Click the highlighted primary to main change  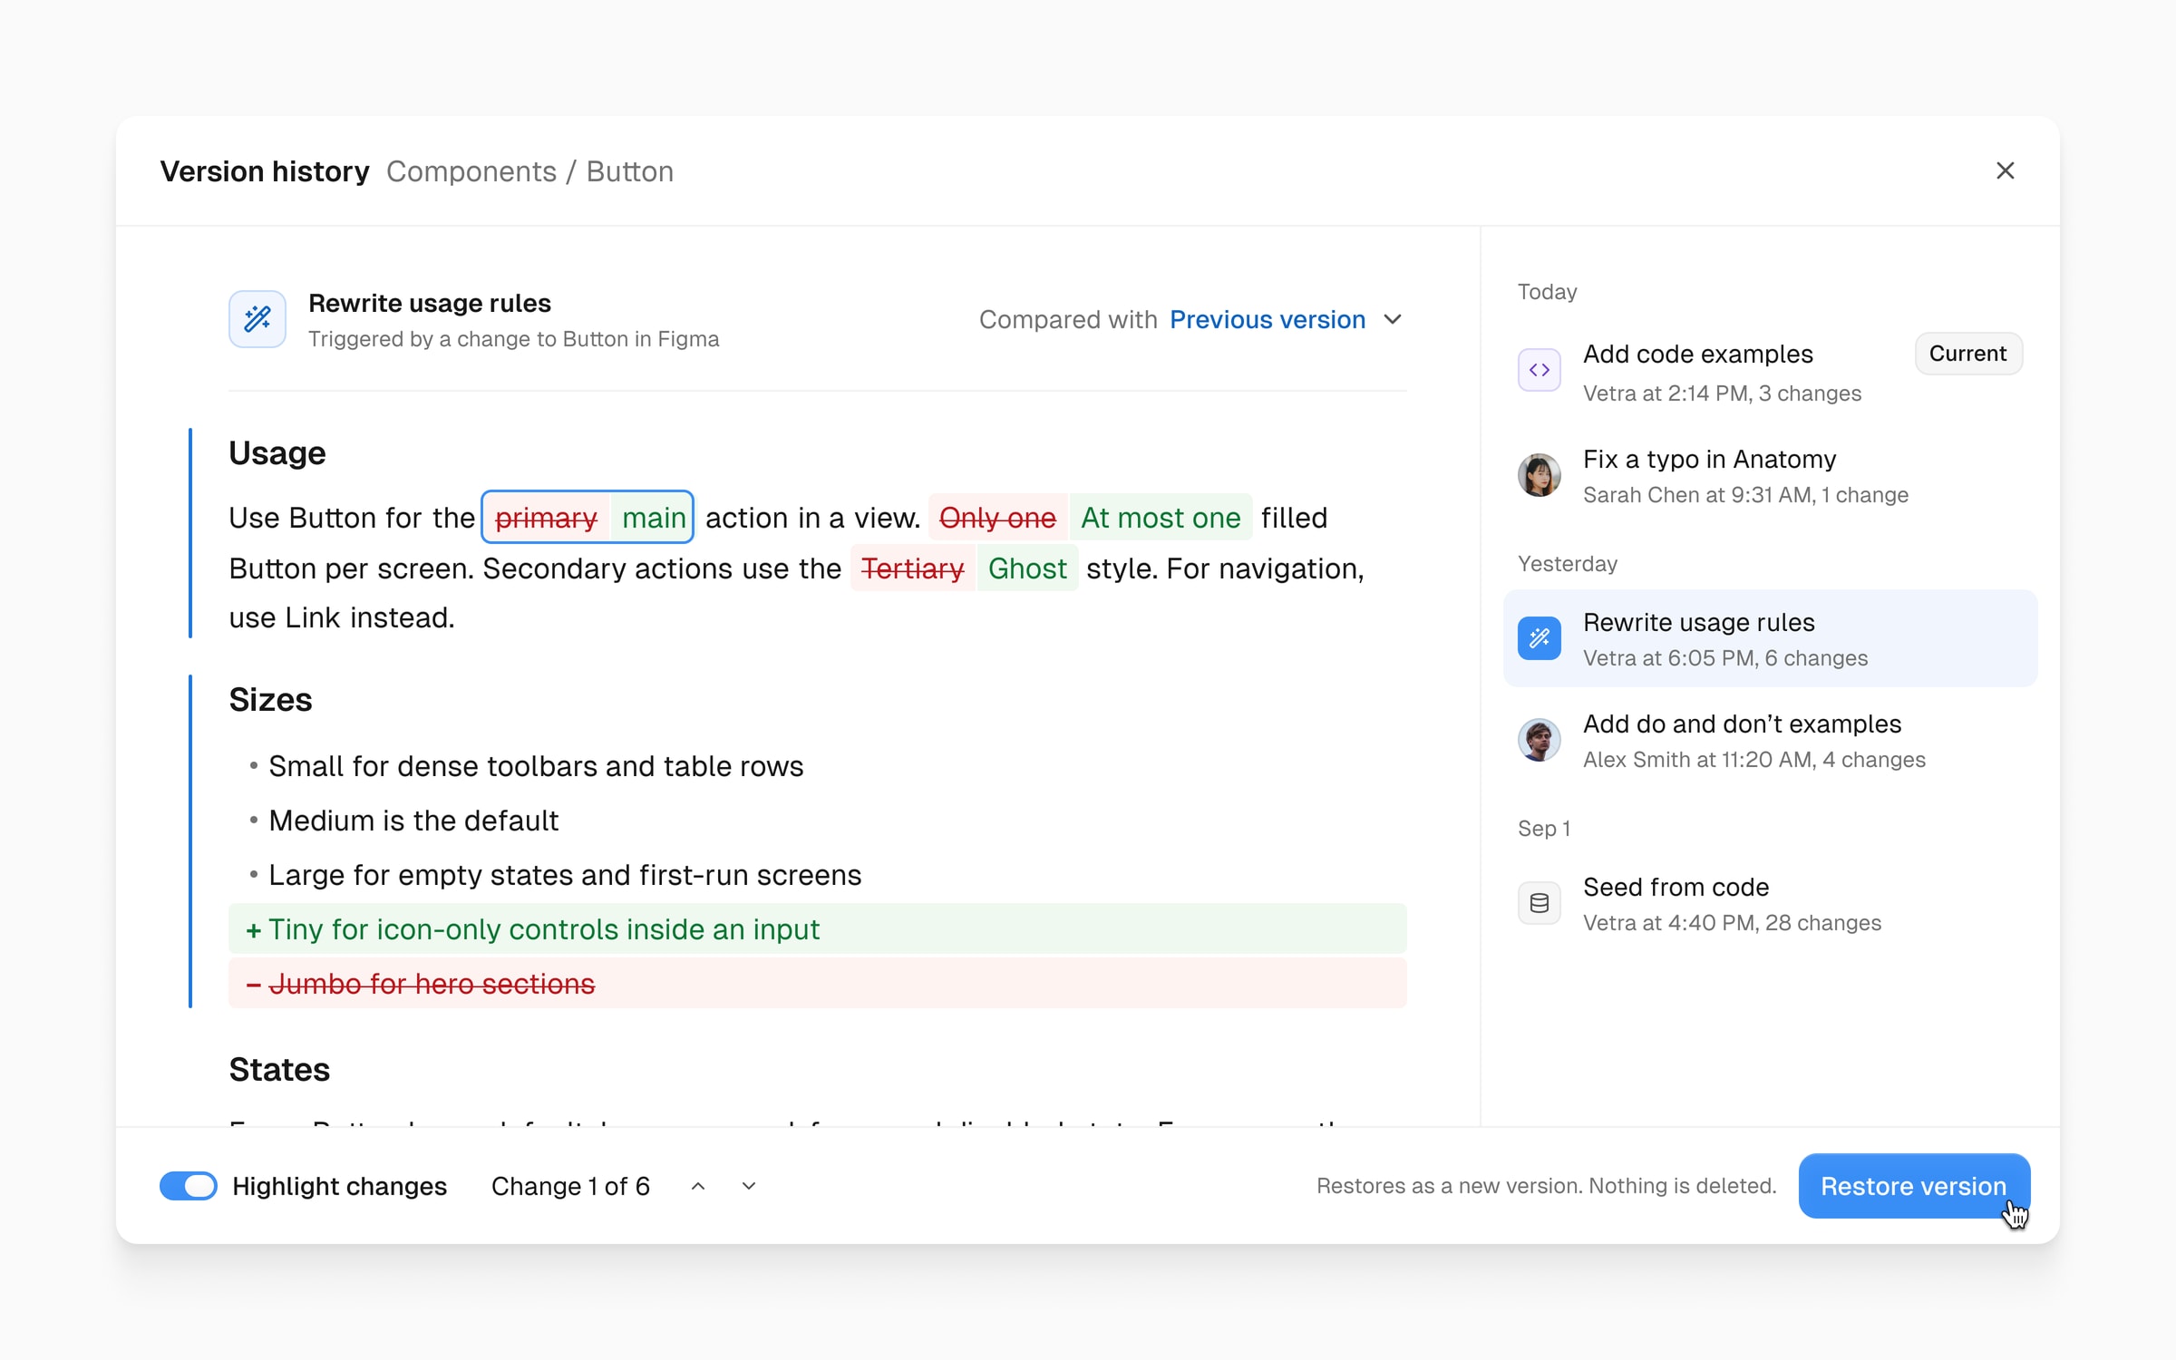588,517
